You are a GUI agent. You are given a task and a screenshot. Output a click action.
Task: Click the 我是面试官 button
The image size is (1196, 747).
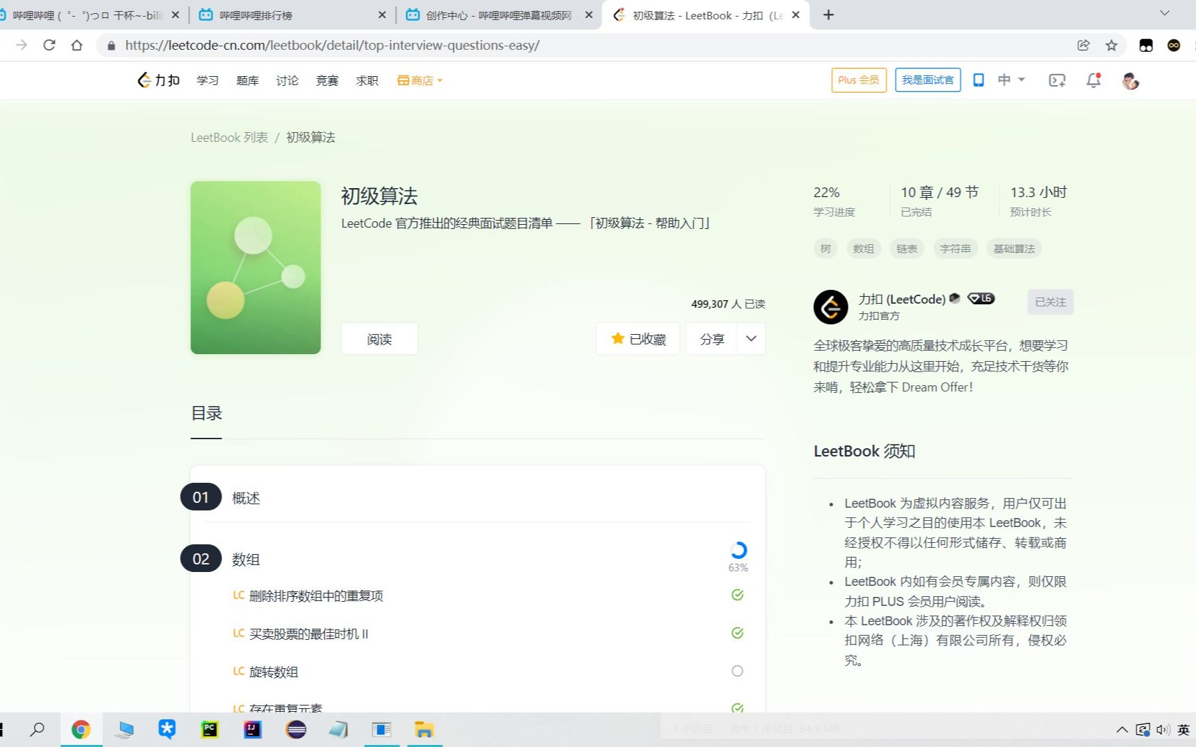tap(927, 80)
